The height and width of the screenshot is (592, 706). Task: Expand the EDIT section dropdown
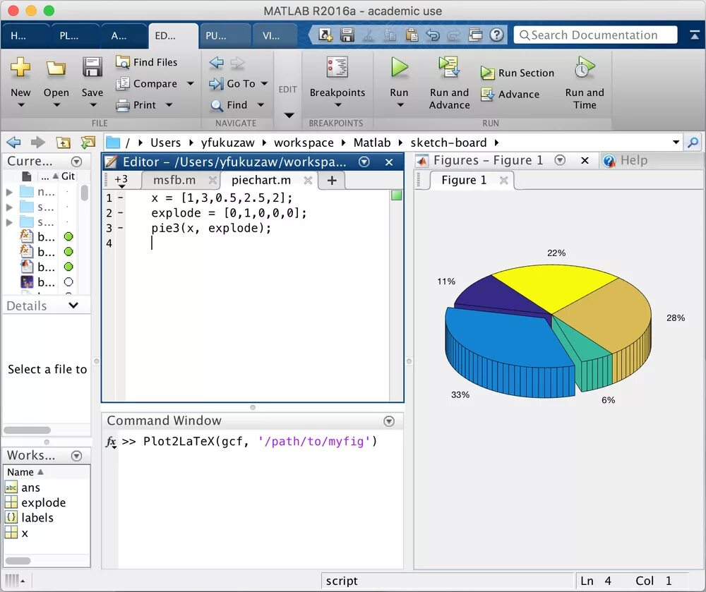(289, 115)
